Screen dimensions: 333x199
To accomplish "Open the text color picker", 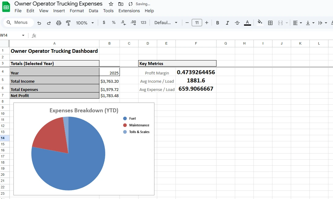I will coord(247,23).
